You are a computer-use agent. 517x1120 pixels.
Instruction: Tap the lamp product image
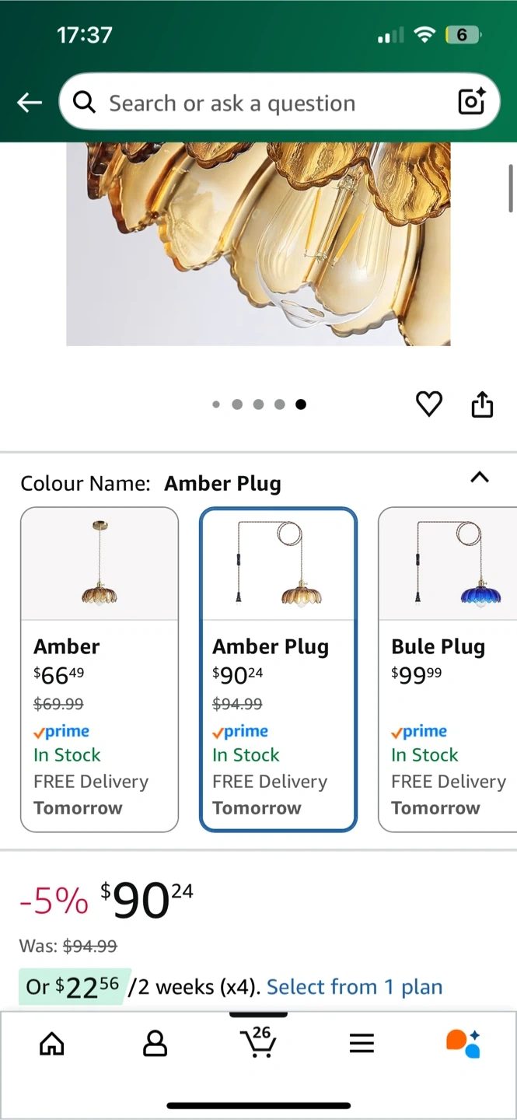(x=258, y=244)
